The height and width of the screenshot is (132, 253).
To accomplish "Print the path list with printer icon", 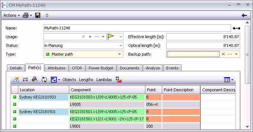I will pos(35,80).
